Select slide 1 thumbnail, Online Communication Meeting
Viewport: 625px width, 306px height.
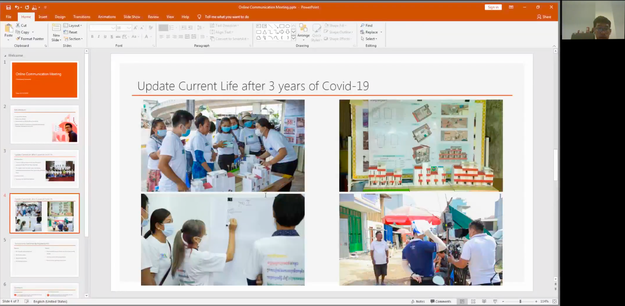coord(44,80)
